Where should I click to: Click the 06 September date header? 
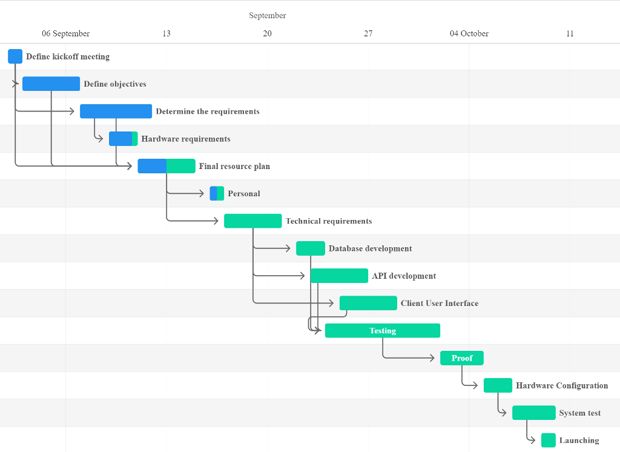point(65,34)
